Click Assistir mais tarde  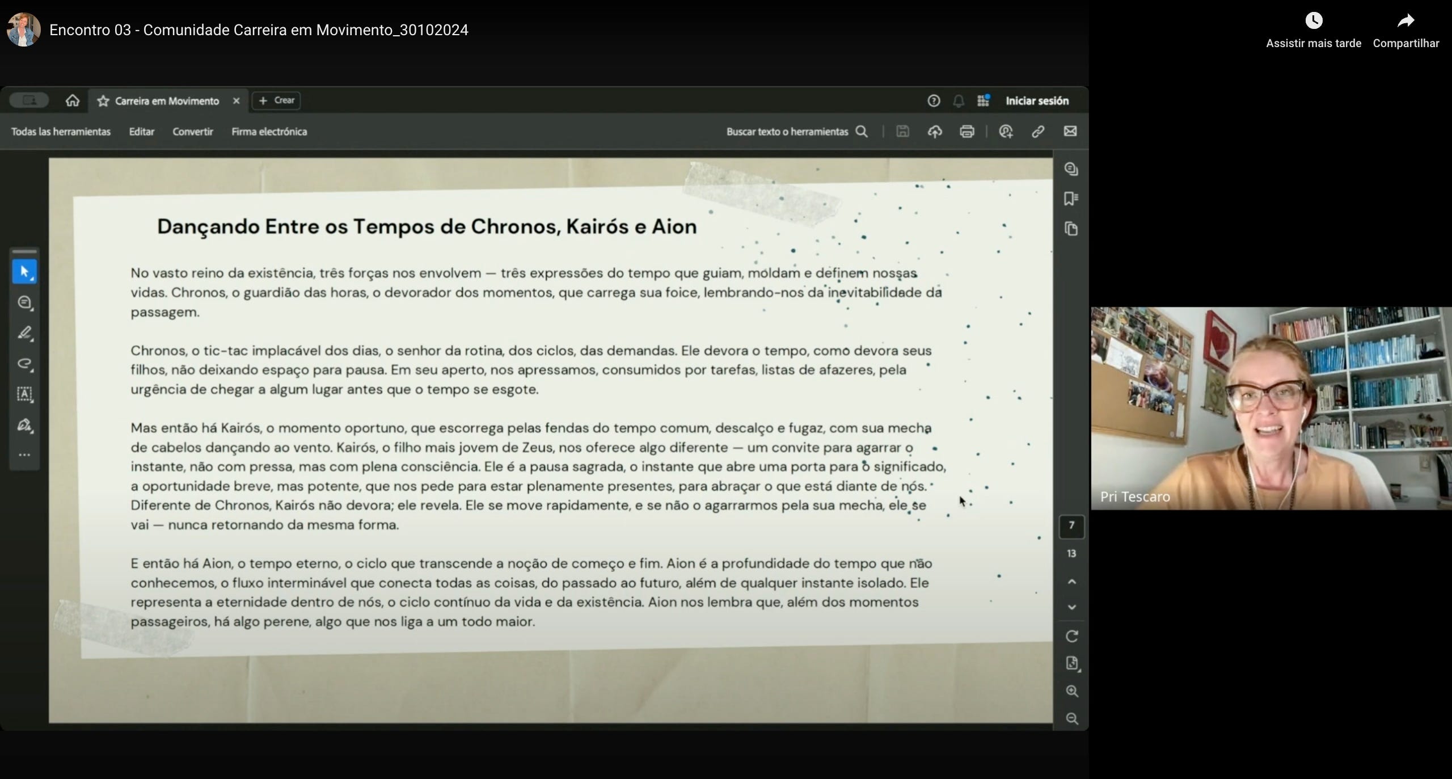click(x=1314, y=31)
